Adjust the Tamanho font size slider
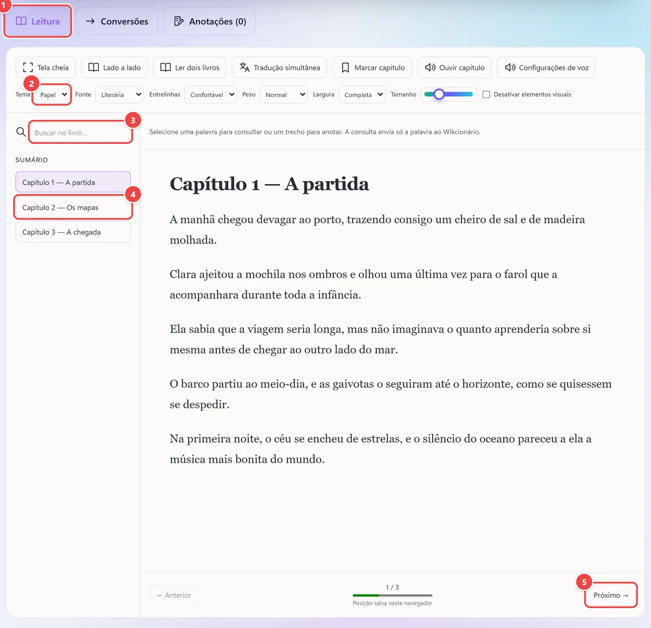Image resolution: width=651 pixels, height=628 pixels. [x=449, y=94]
